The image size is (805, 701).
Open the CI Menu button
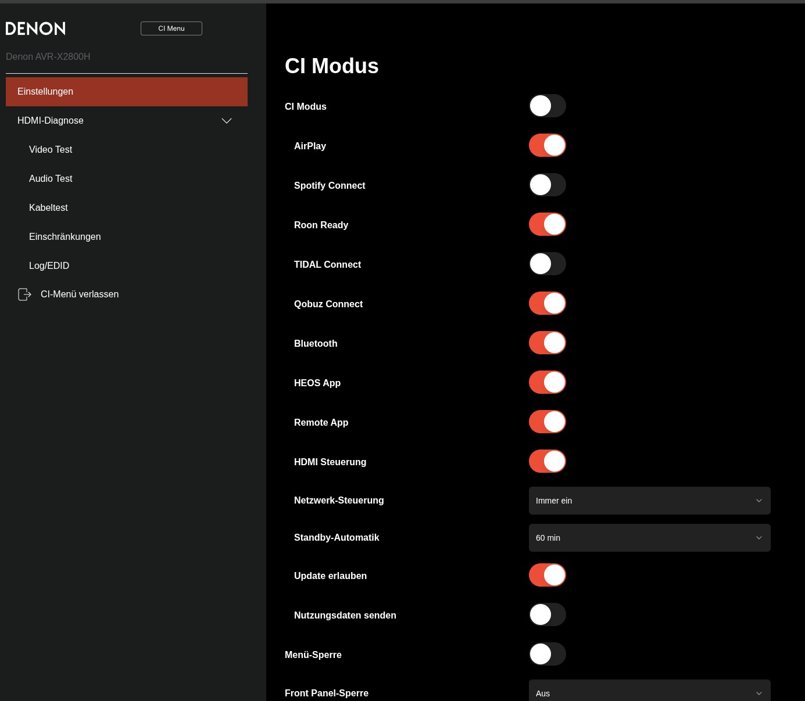click(x=171, y=28)
